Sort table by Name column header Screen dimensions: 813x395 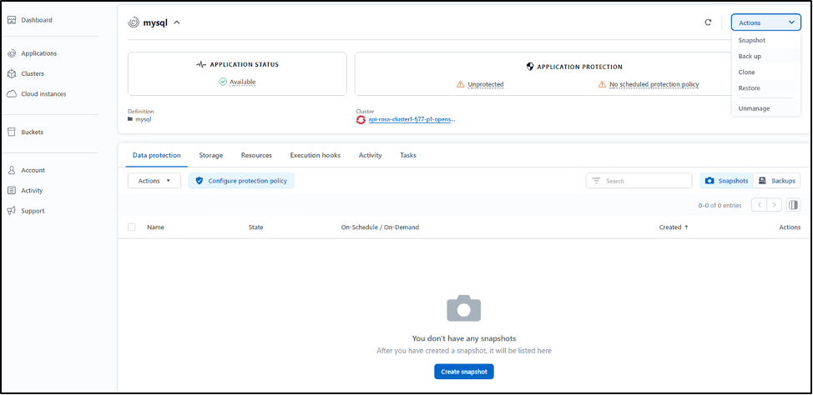click(x=155, y=227)
